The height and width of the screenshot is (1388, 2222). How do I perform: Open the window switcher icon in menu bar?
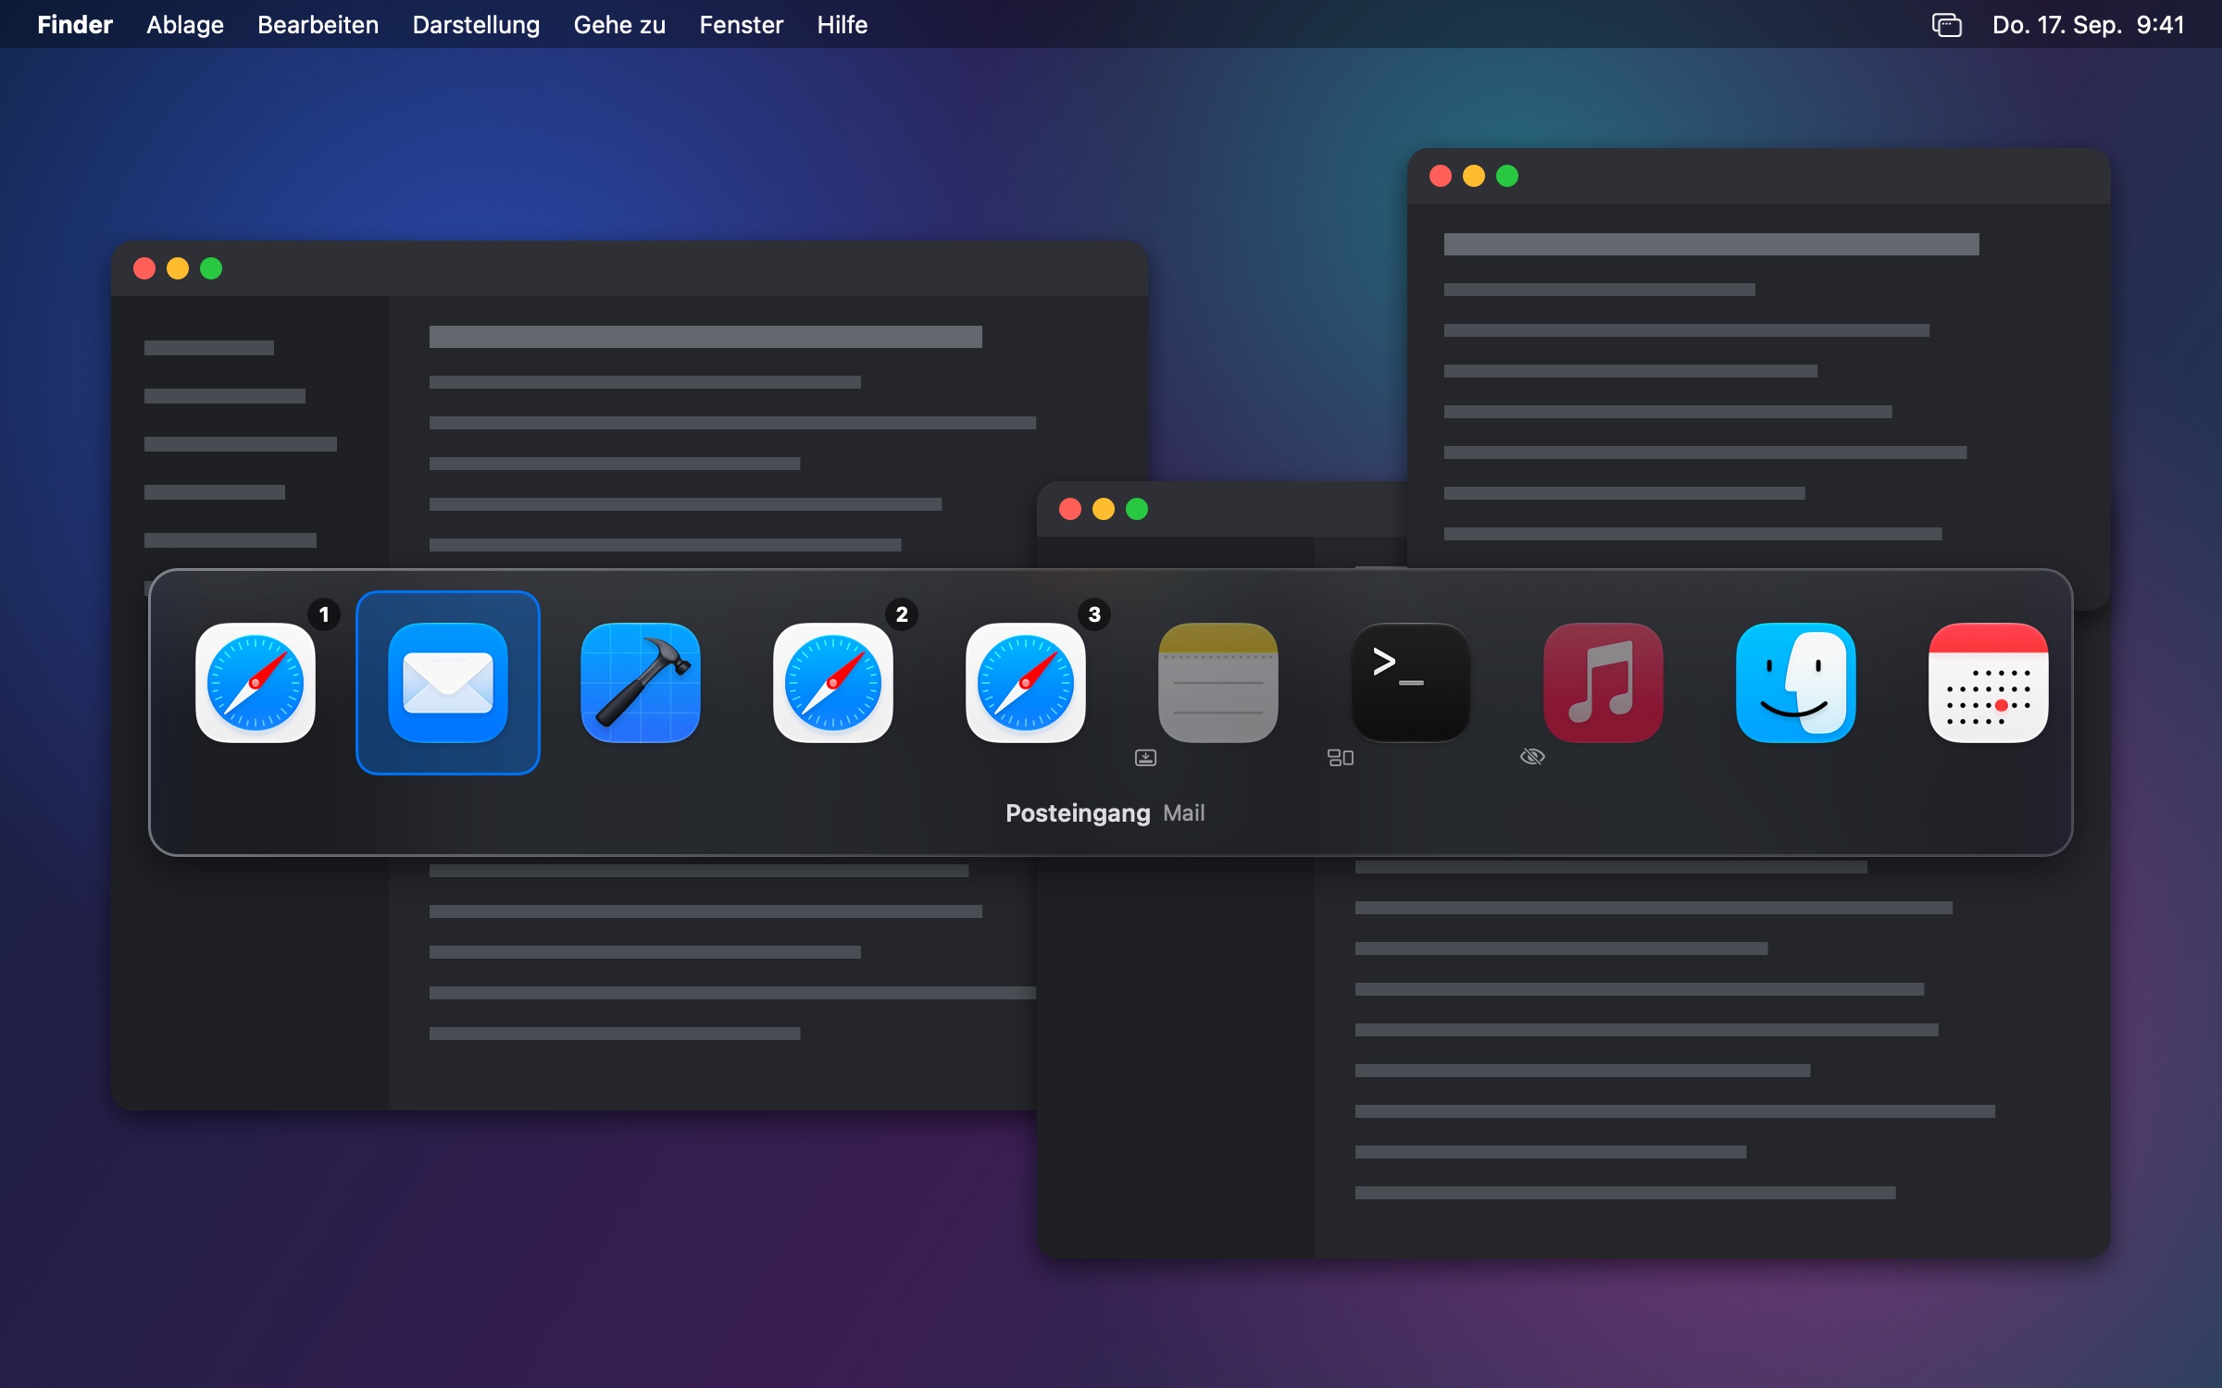(x=1947, y=25)
